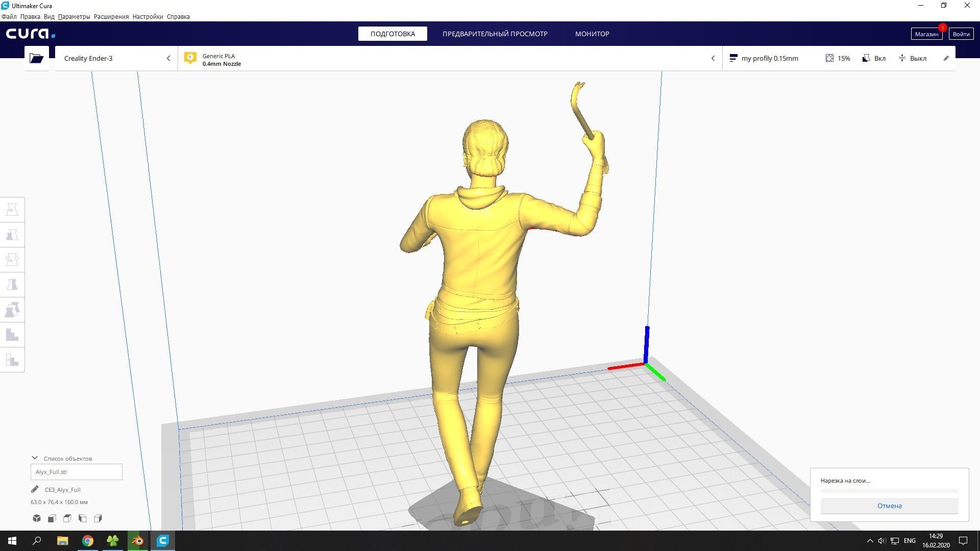
Task: Switch to the front view cube icon
Action: pos(52,518)
